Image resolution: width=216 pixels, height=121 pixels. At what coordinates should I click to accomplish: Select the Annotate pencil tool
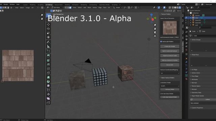pos(48,42)
